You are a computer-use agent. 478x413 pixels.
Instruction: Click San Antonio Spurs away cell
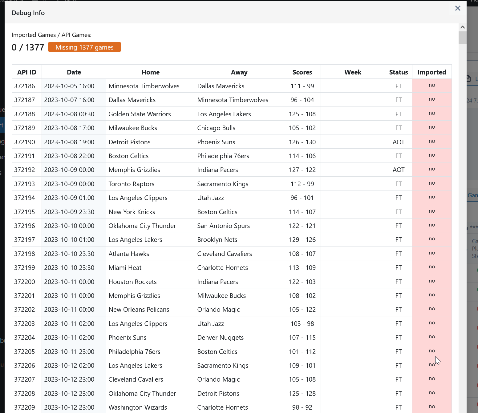pos(239,226)
